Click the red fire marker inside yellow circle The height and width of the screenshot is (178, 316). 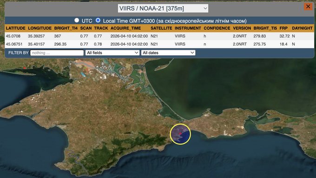click(180, 134)
